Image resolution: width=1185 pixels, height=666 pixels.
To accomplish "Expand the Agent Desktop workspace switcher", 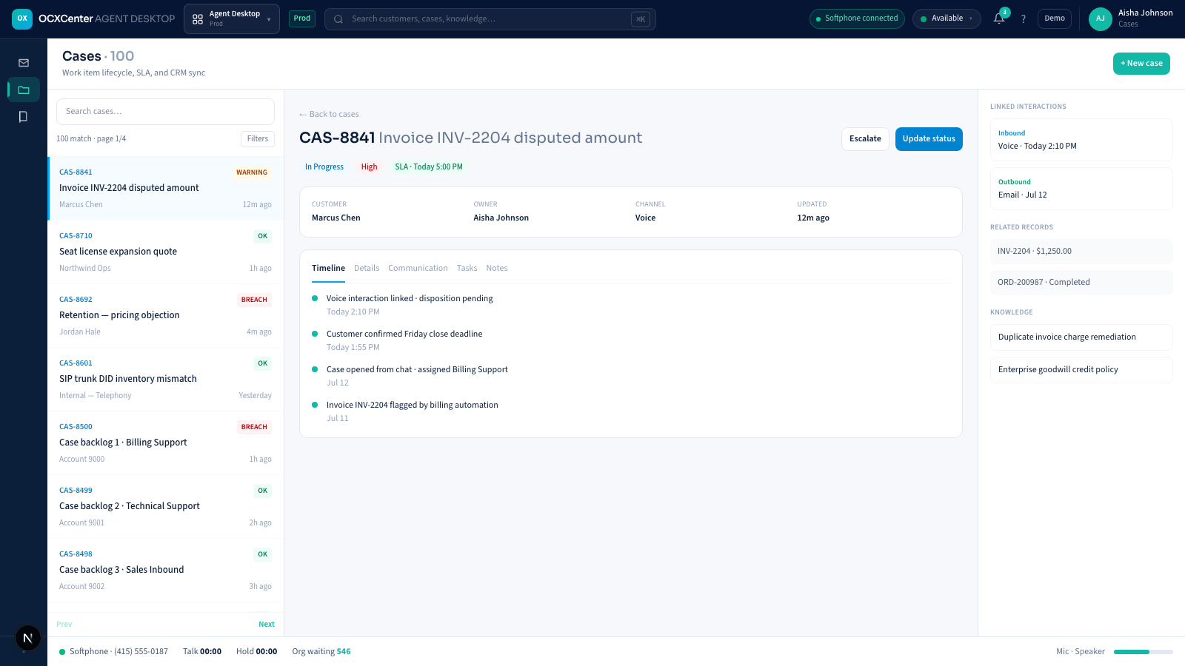I will pos(232,18).
